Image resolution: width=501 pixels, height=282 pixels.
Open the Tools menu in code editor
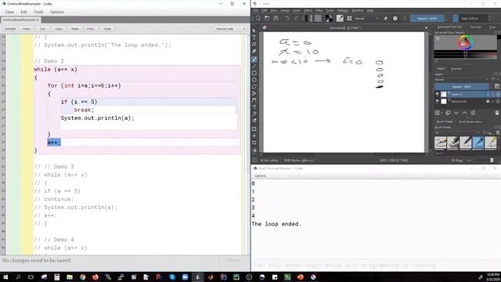click(38, 12)
